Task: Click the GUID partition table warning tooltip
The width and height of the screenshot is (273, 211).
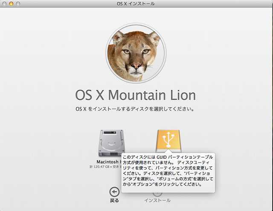Action: tap(168, 173)
